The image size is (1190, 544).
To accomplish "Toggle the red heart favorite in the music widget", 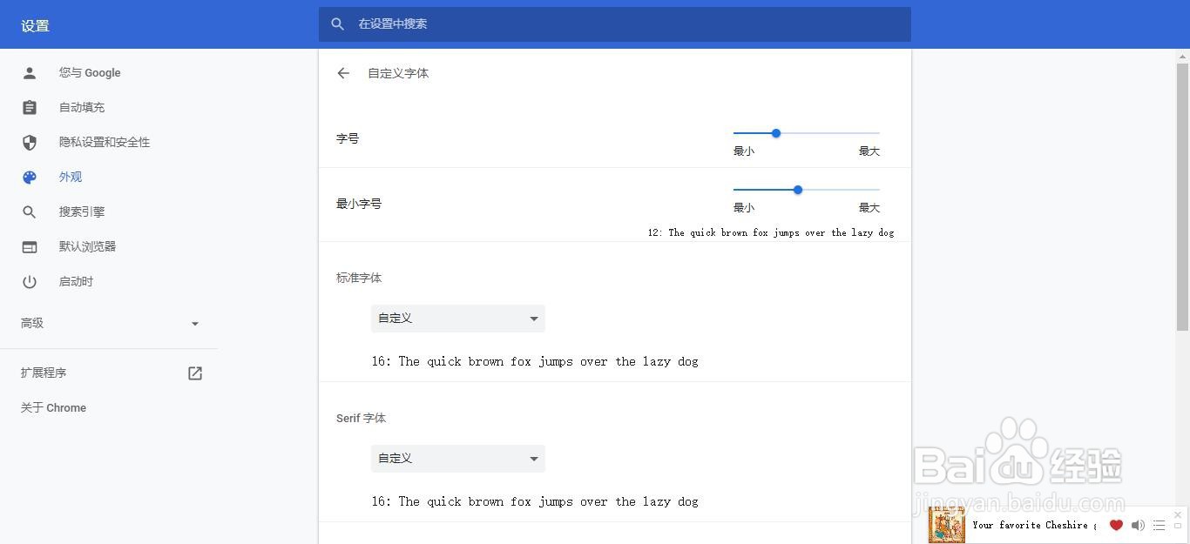I will [1116, 525].
